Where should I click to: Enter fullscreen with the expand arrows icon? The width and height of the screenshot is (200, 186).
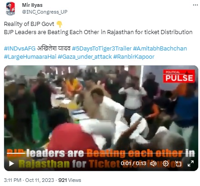click(190, 163)
